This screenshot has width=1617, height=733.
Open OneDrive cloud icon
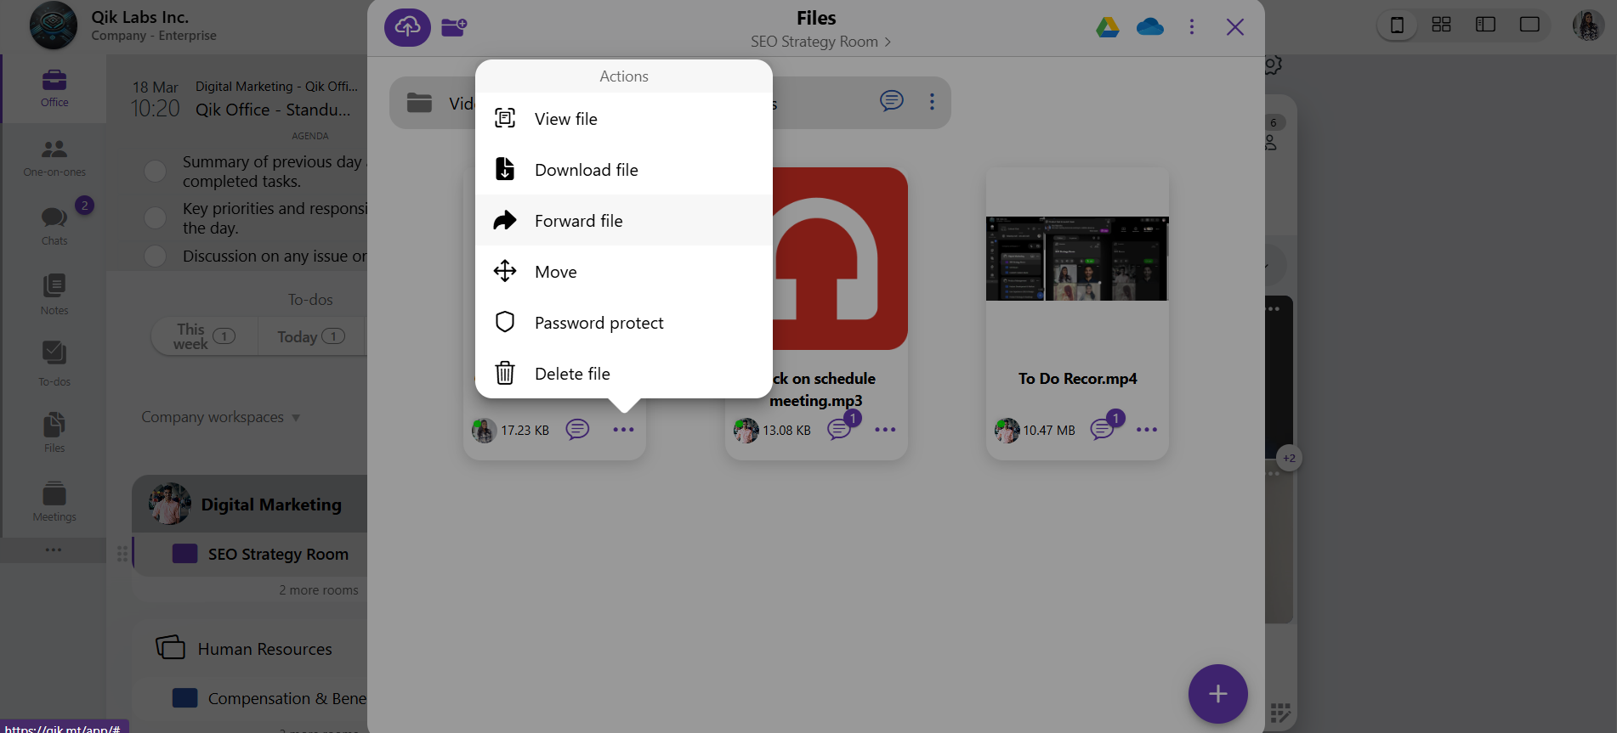pos(1149,27)
